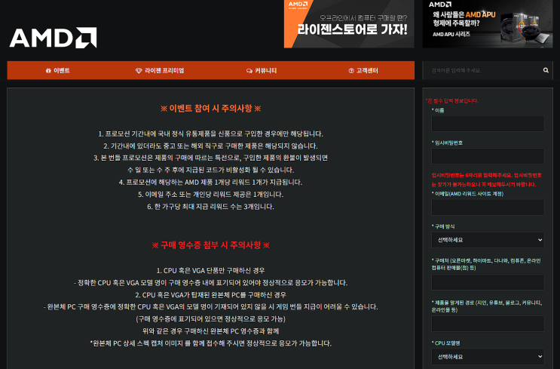Click the search magnifier icon
The width and height of the screenshot is (560, 369).
[546, 70]
